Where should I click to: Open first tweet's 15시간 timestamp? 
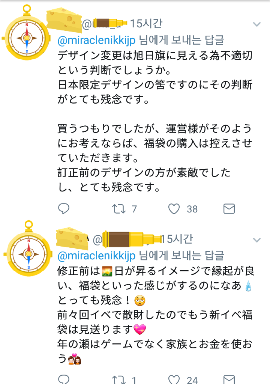tap(146, 24)
